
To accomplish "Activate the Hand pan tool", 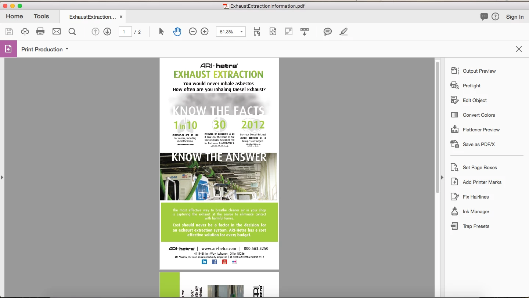I will coord(177,32).
